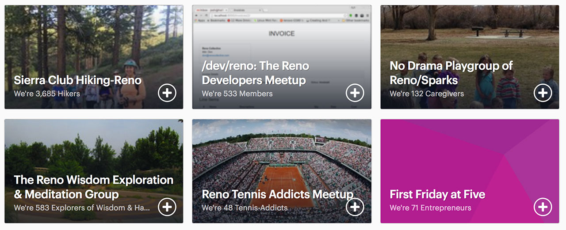Open First Friday at Five title
The image size is (566, 230).
pyautogui.click(x=437, y=194)
